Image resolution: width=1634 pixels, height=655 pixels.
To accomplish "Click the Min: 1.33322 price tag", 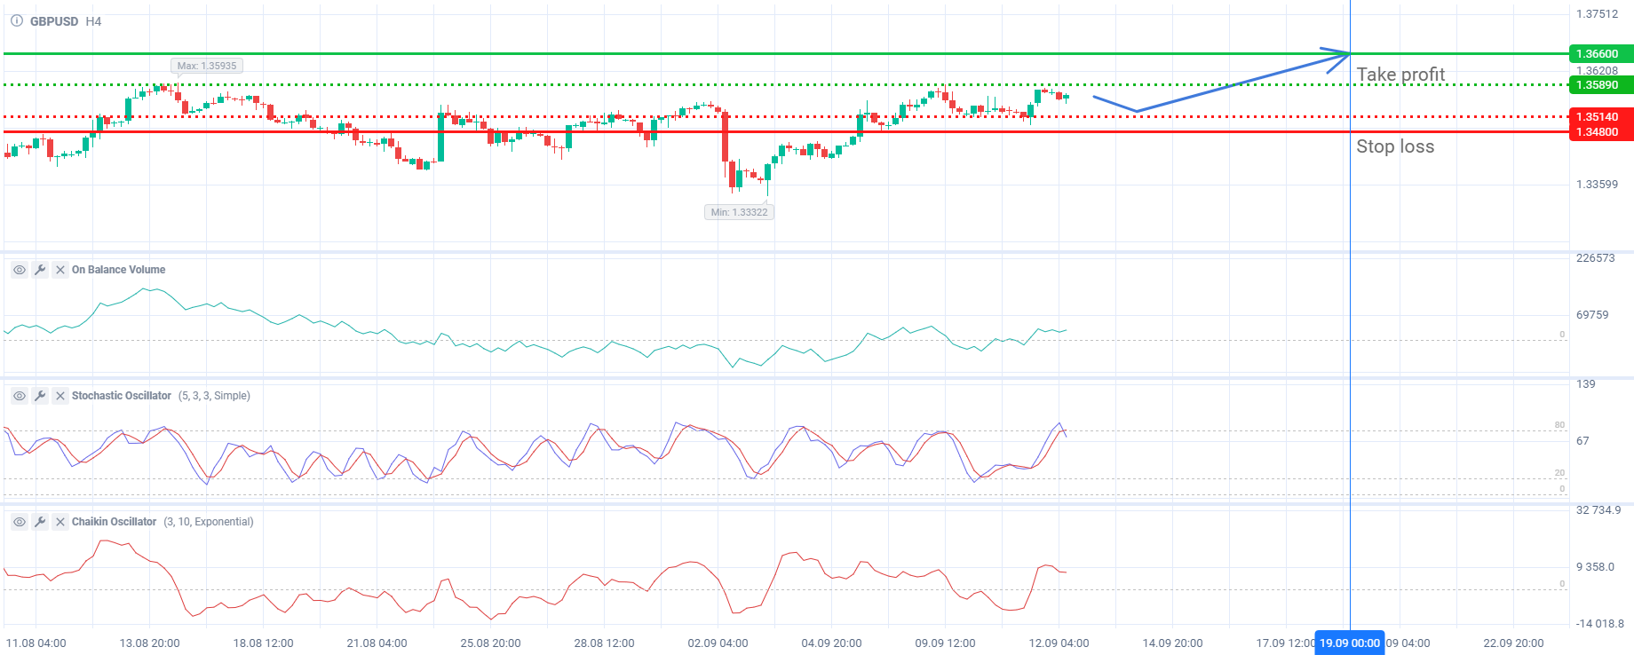I will click(x=739, y=212).
